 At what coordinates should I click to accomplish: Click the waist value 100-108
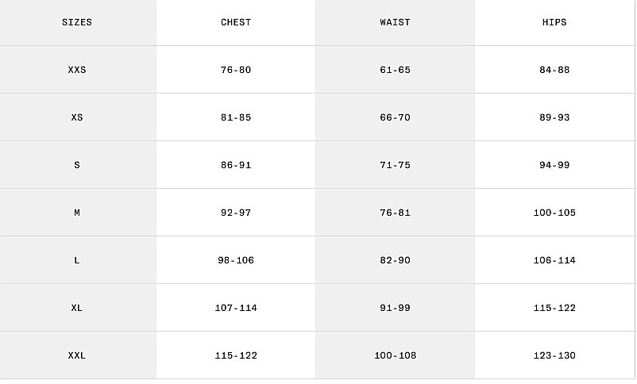click(x=395, y=355)
